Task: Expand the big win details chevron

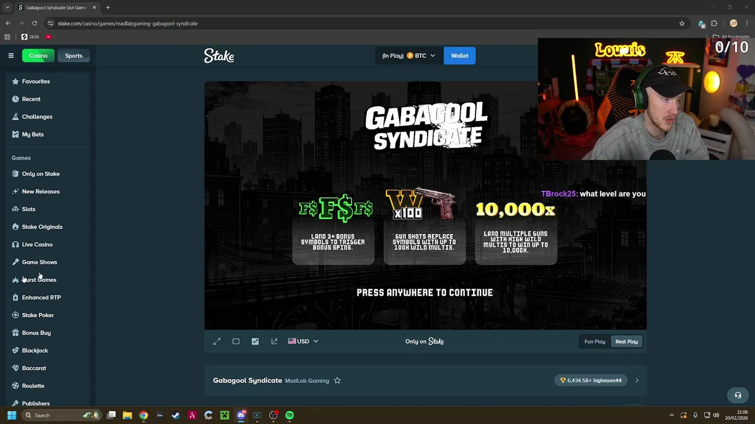Action: (636, 380)
